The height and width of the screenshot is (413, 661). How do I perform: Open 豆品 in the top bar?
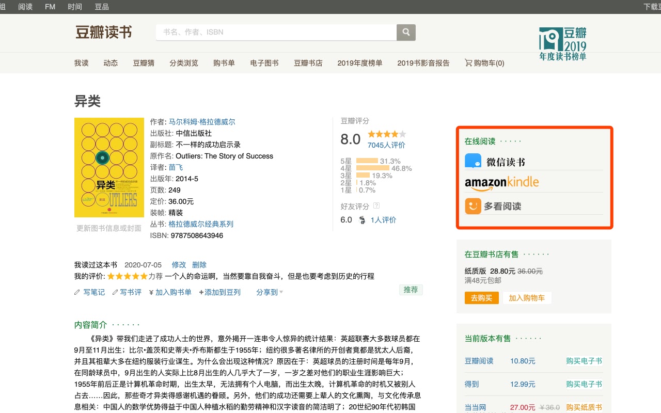tap(102, 7)
